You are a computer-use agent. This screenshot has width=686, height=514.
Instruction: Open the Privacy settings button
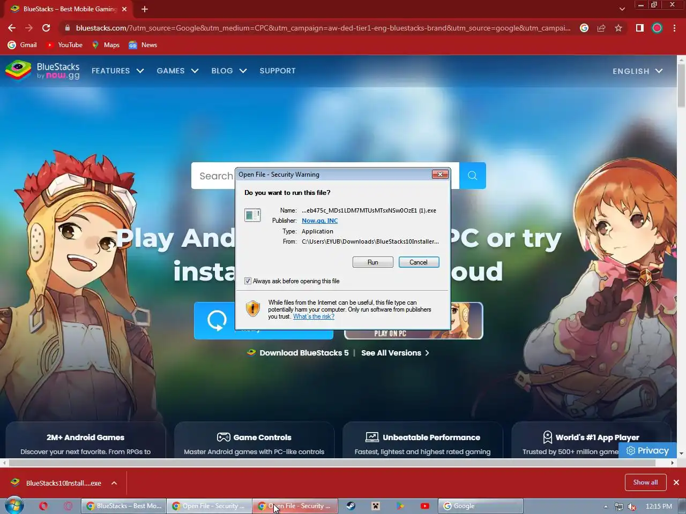pyautogui.click(x=647, y=451)
